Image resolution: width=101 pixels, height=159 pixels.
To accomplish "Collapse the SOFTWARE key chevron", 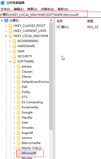I will [10, 61].
